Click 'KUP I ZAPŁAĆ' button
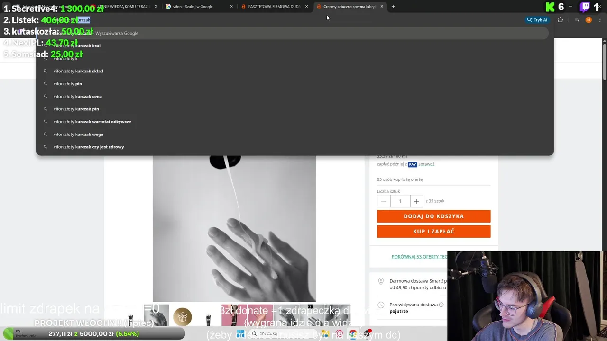Image resolution: width=607 pixels, height=341 pixels. (x=433, y=231)
